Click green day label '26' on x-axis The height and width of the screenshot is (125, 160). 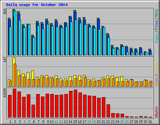(127, 122)
